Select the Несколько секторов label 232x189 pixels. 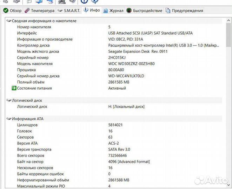click(x=35, y=168)
